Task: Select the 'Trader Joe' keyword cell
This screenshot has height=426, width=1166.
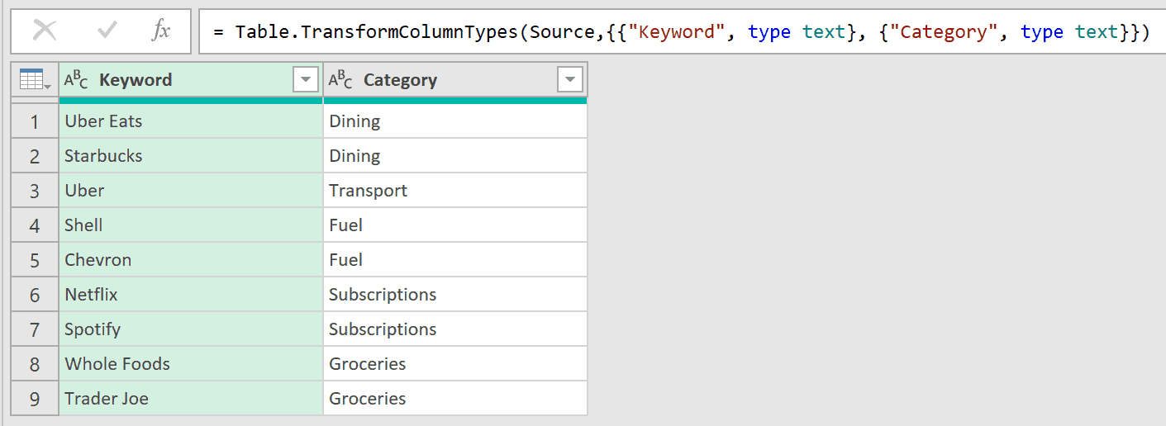Action: tap(191, 399)
